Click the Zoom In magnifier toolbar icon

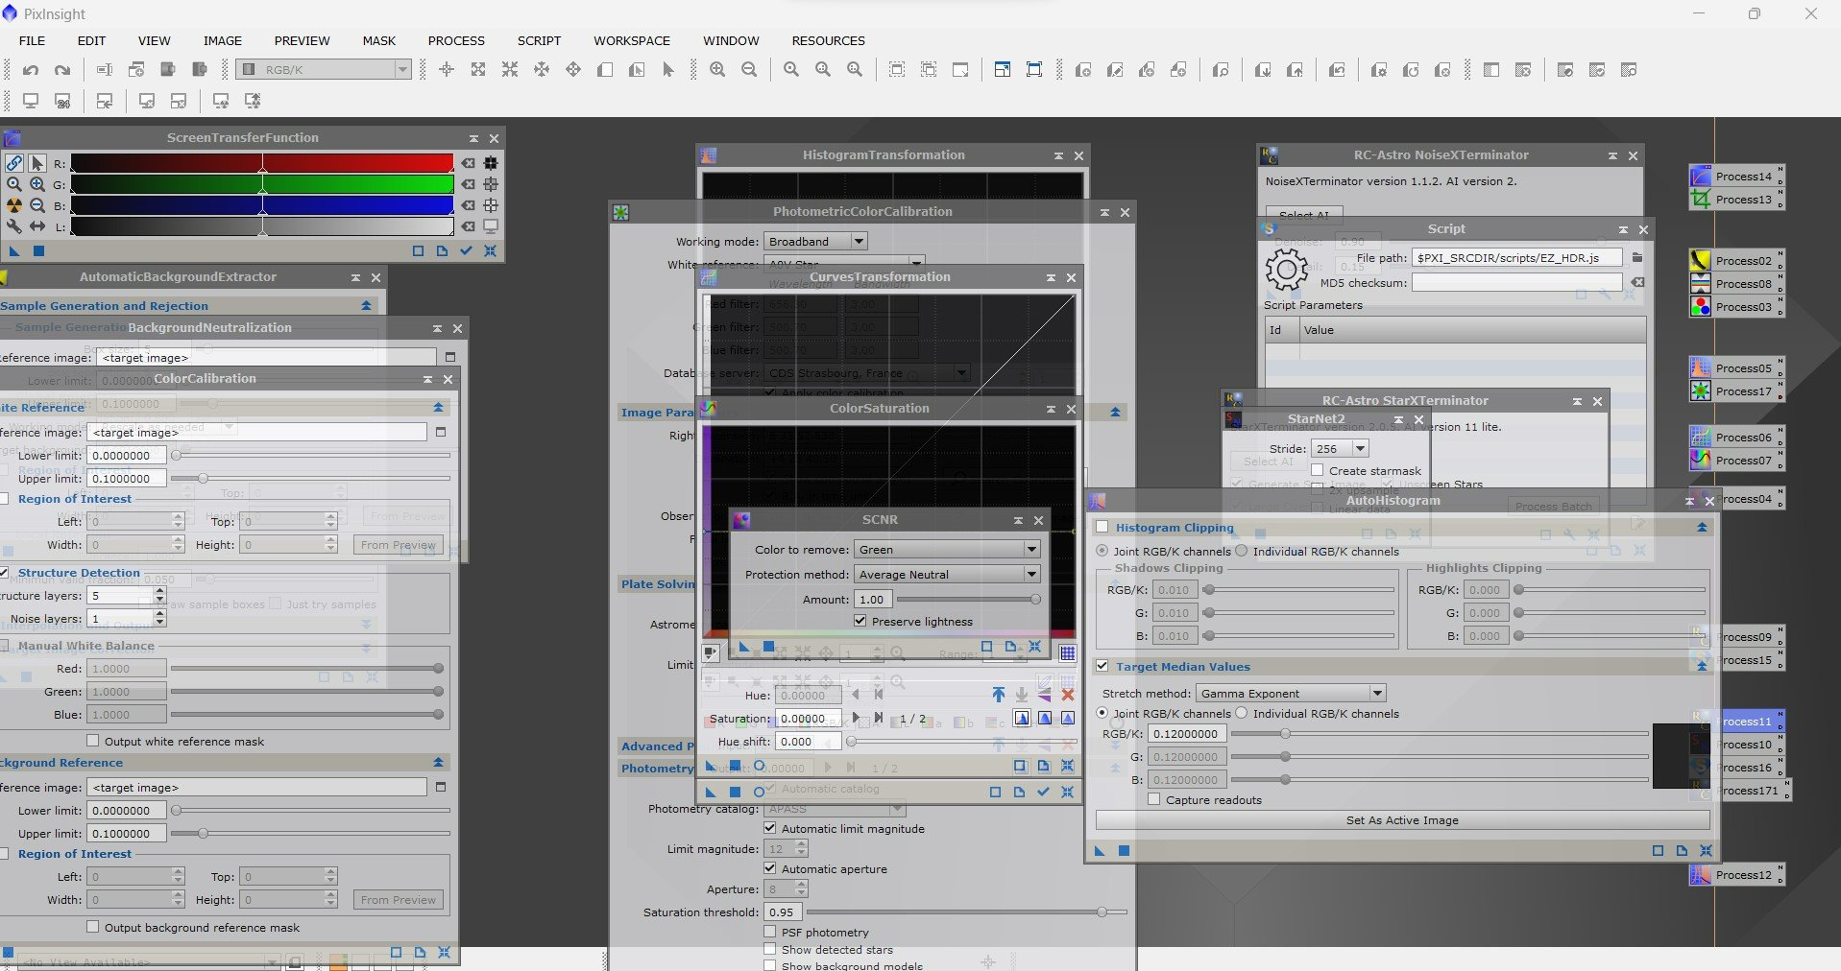tap(717, 70)
